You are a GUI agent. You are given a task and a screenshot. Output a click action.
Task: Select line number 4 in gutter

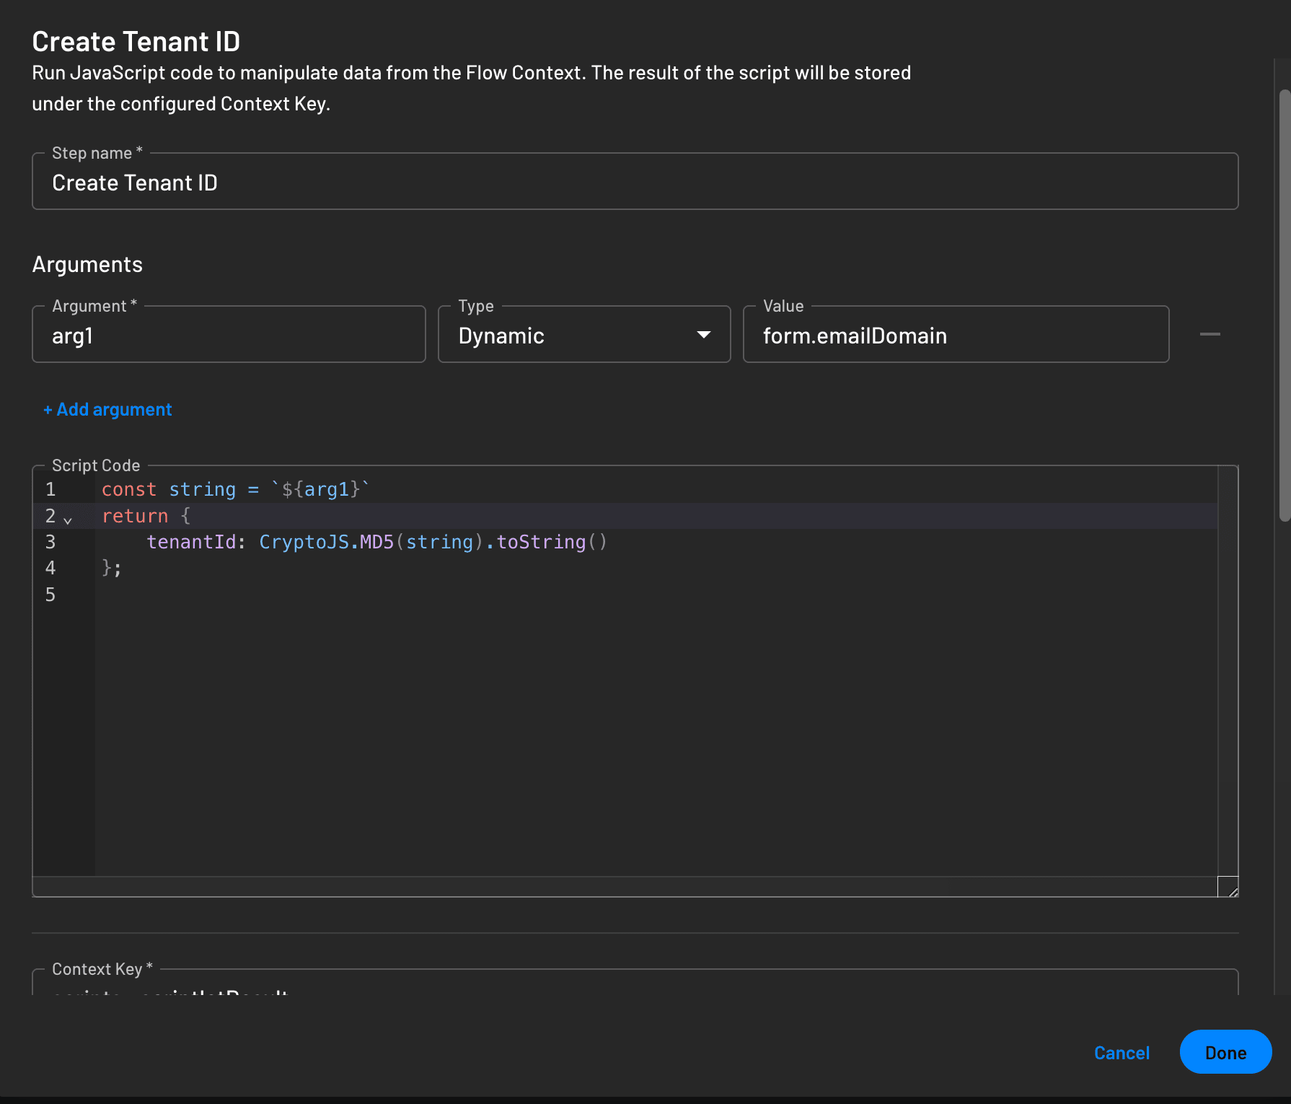[50, 568]
